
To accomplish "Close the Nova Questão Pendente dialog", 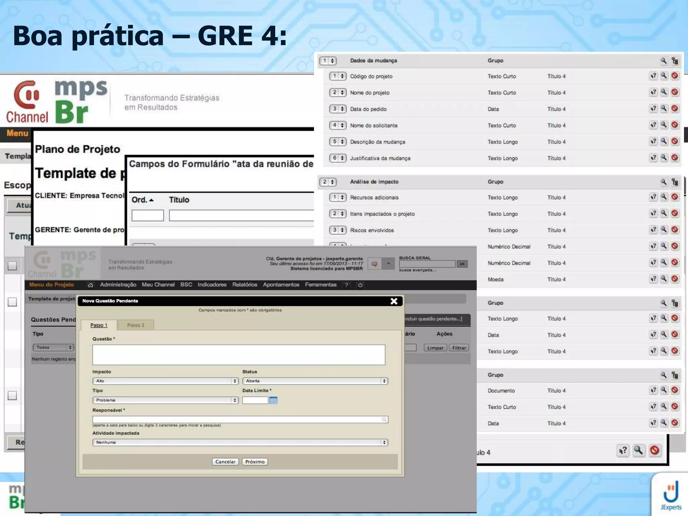I will [394, 301].
